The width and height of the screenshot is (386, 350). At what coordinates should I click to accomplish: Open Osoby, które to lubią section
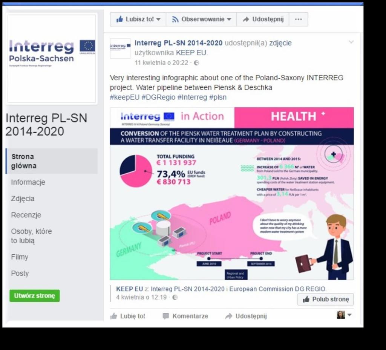(x=31, y=236)
